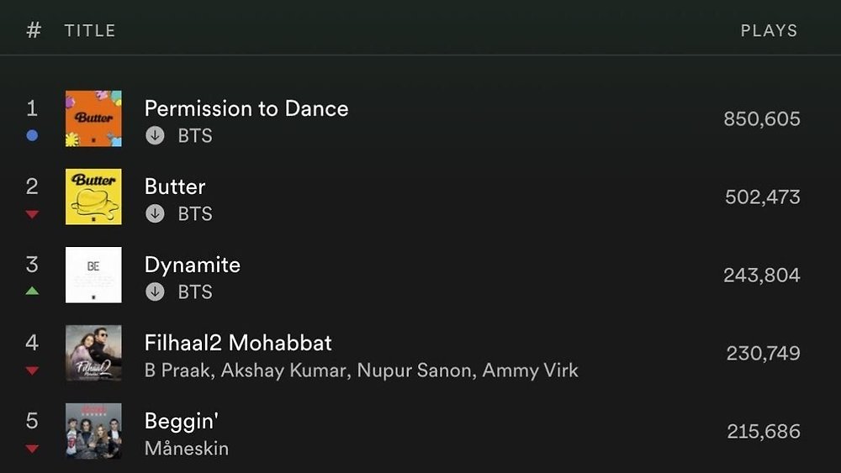Click the red down arrow under rank 5
This screenshot has height=473, width=841.
click(32, 449)
